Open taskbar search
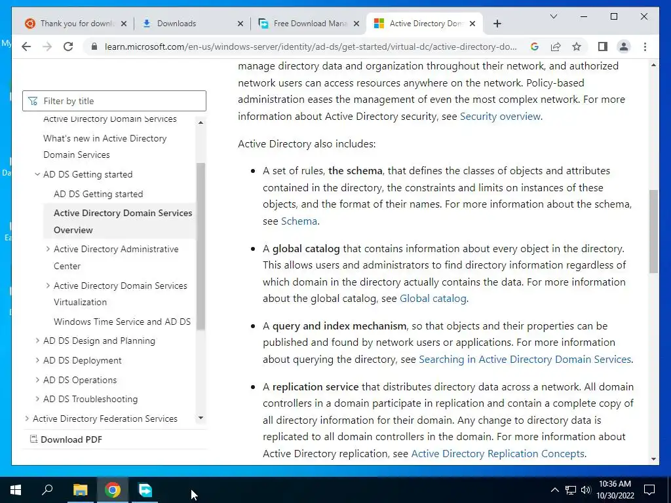 click(47, 490)
